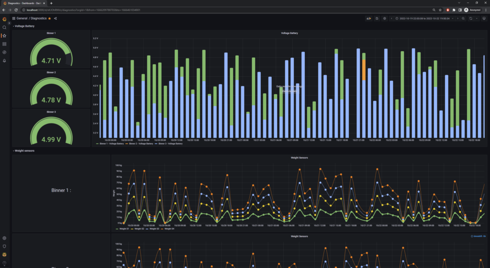Open the first Weight Sensors panel title menu
This screenshot has height=268, width=490.
tap(299, 158)
